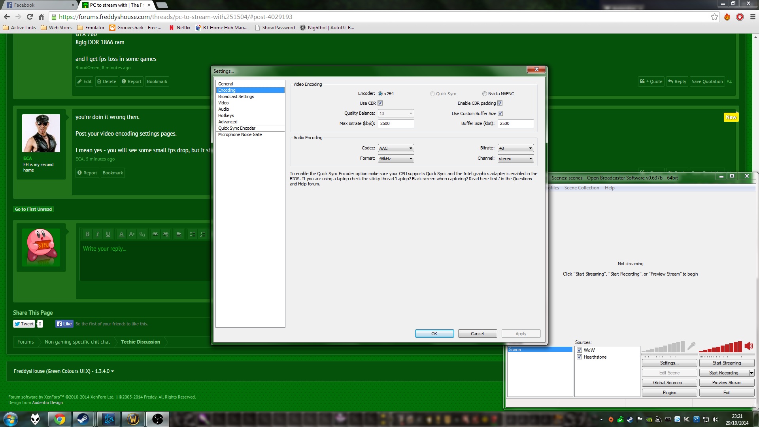
Task: Click Buffer Size input field
Action: (516, 124)
